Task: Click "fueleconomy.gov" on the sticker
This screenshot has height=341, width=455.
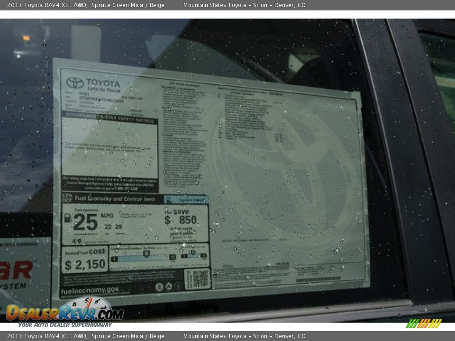Action: (x=90, y=290)
